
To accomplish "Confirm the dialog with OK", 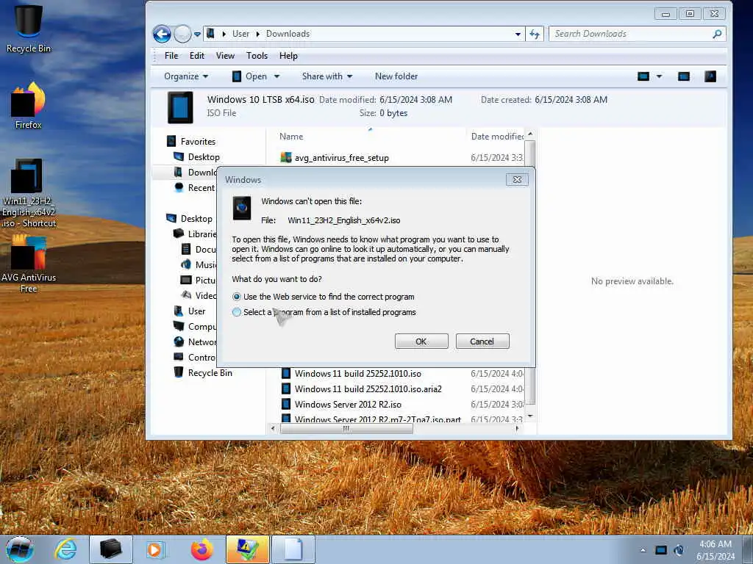I will pyautogui.click(x=421, y=341).
